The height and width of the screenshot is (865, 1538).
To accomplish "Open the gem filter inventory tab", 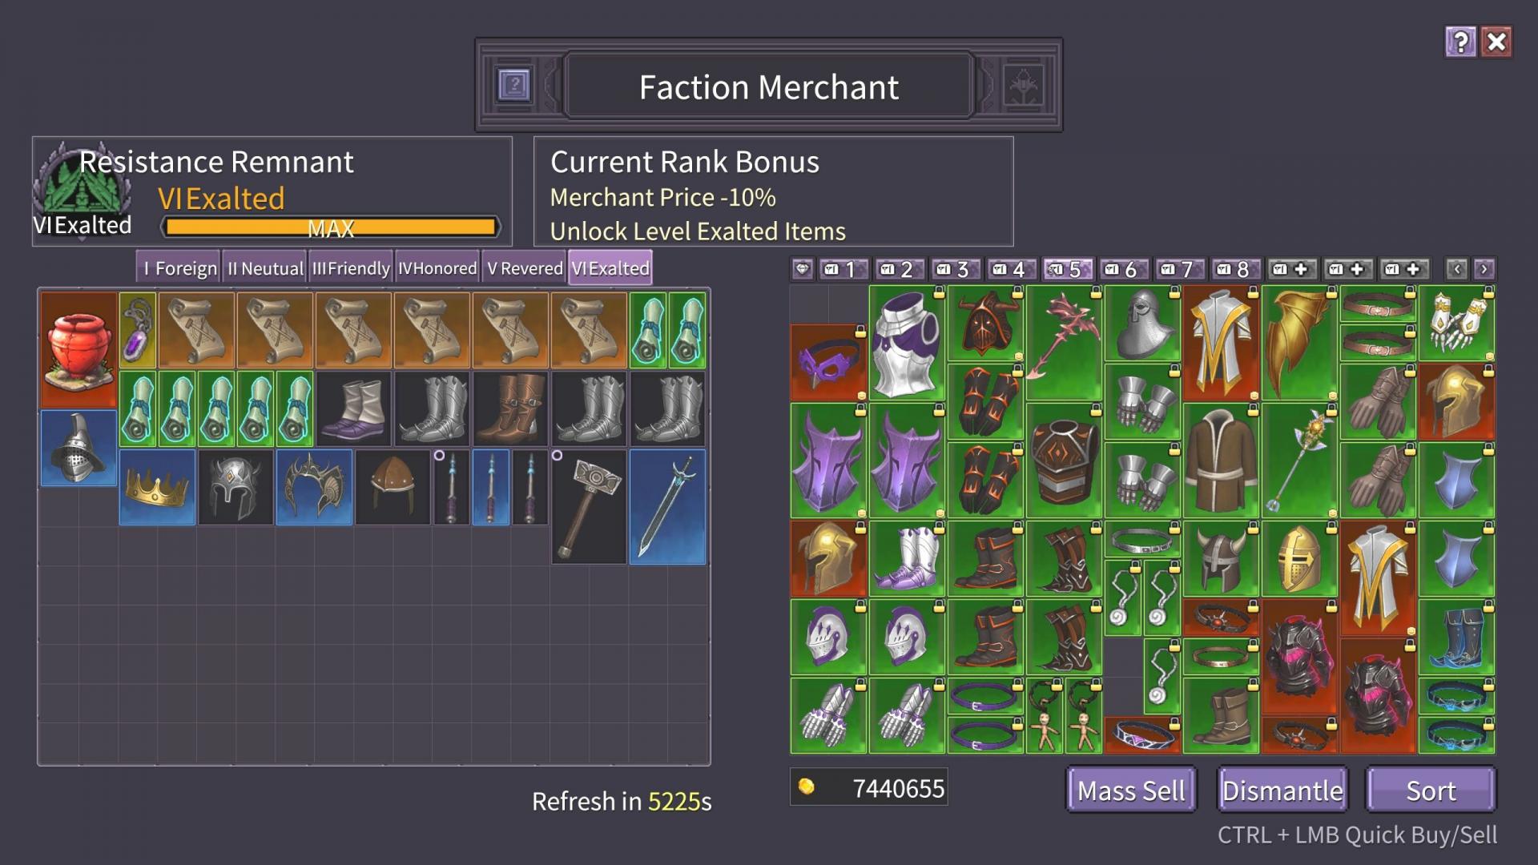I will pos(802,269).
